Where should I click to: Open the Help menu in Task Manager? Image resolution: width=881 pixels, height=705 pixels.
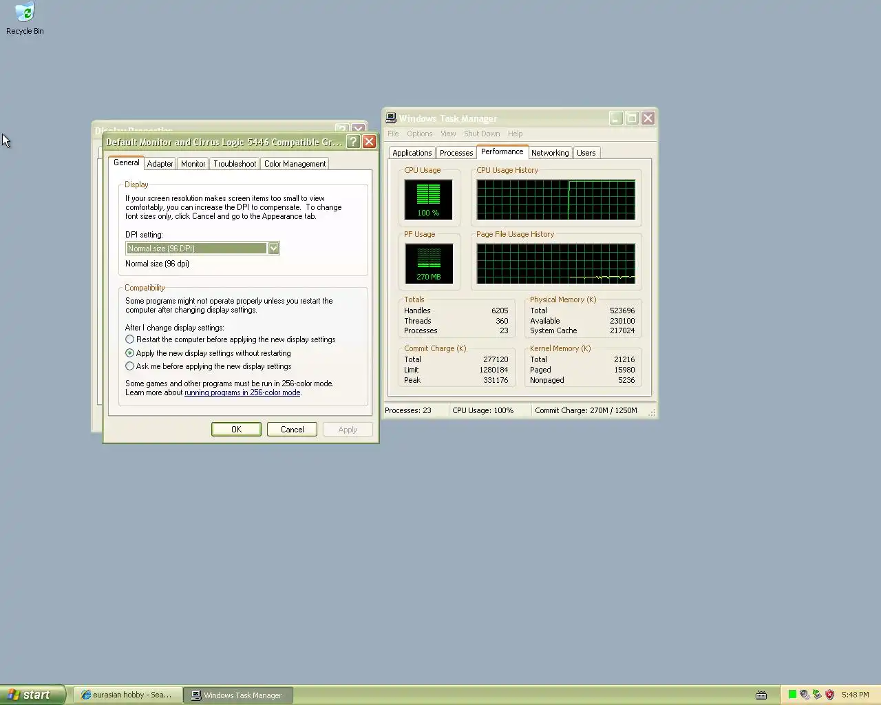[x=515, y=134]
